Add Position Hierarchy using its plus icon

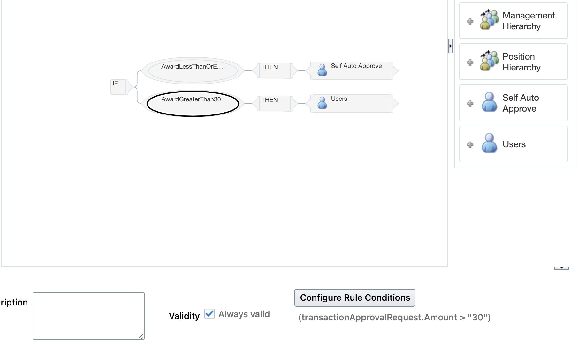click(x=470, y=62)
